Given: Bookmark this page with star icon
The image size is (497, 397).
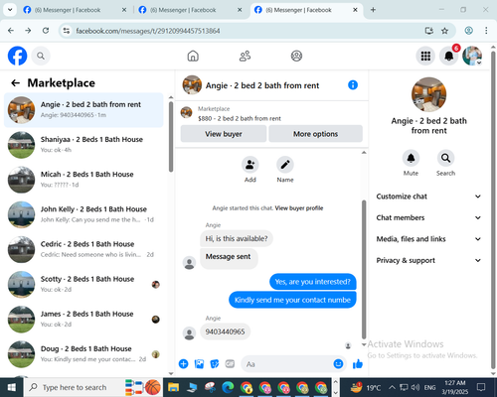Looking at the screenshot, I should (x=444, y=31).
